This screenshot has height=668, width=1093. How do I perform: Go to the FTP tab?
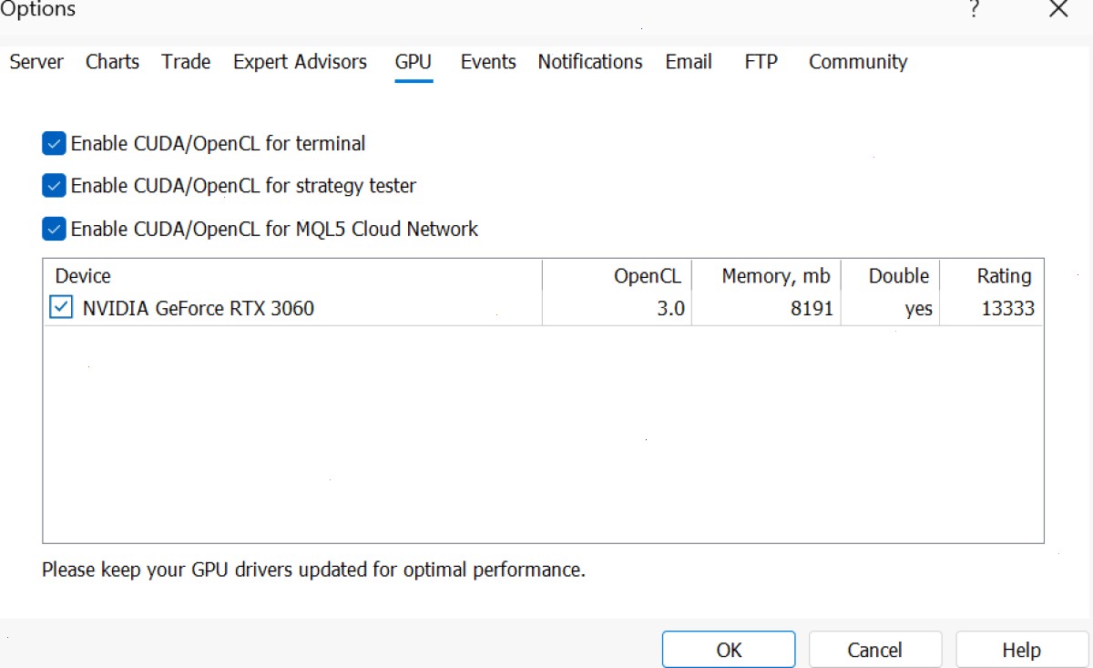pyautogui.click(x=761, y=62)
